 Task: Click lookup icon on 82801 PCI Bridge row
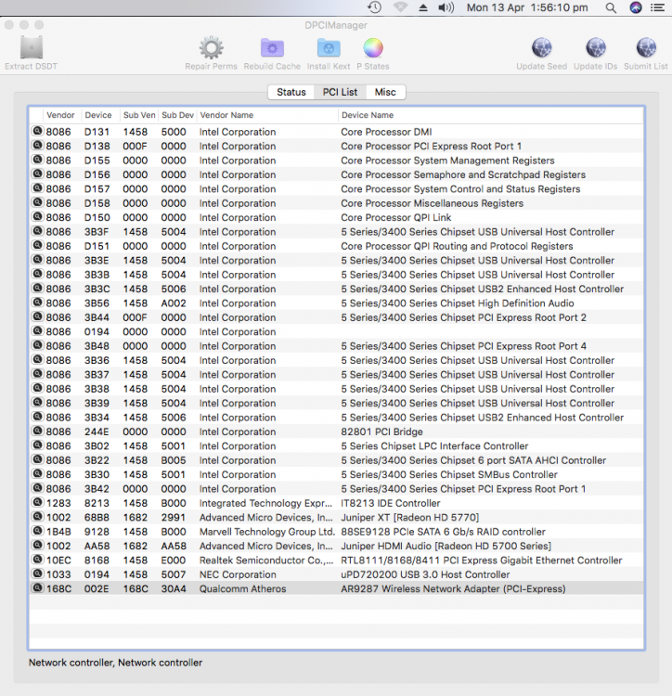(x=38, y=431)
